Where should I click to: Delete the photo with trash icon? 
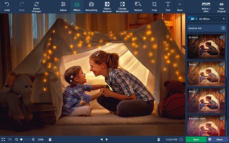[x=159, y=139]
